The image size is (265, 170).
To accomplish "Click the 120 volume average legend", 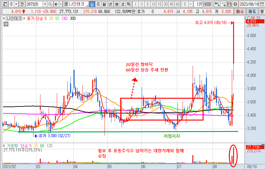I will (x=49, y=146).
